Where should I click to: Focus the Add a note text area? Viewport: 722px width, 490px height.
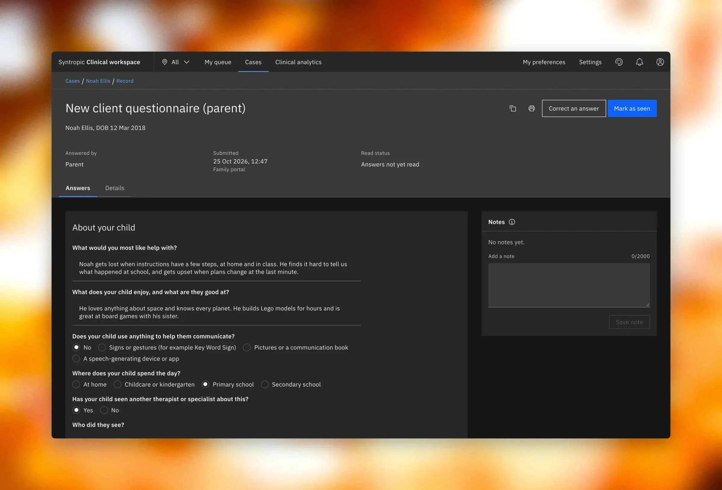click(569, 285)
